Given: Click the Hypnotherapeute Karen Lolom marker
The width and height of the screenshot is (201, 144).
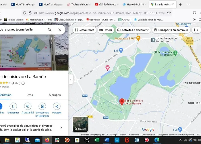Looking at the screenshot, I should [x=153, y=40].
